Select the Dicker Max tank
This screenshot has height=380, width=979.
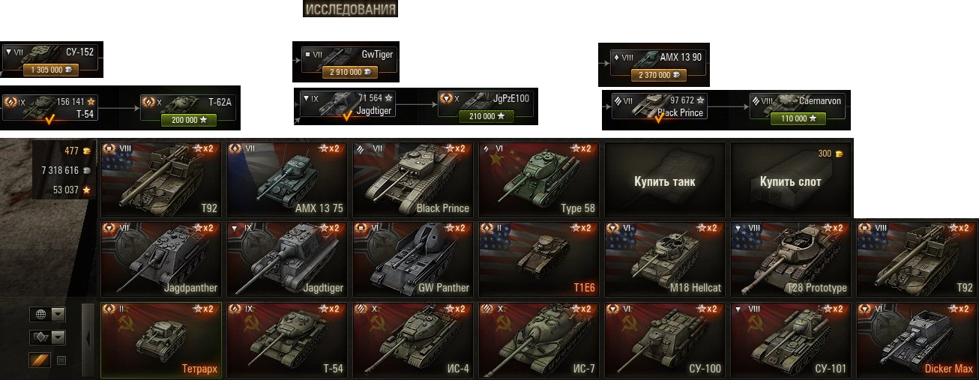[x=917, y=340]
